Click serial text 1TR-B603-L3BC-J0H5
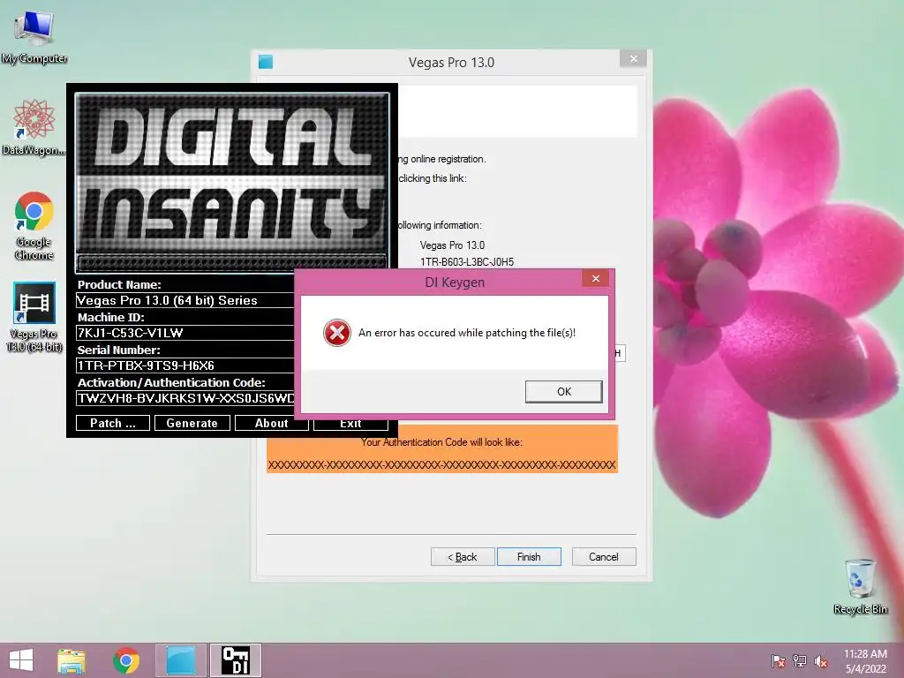Screen dimensions: 904x678 (467, 261)
